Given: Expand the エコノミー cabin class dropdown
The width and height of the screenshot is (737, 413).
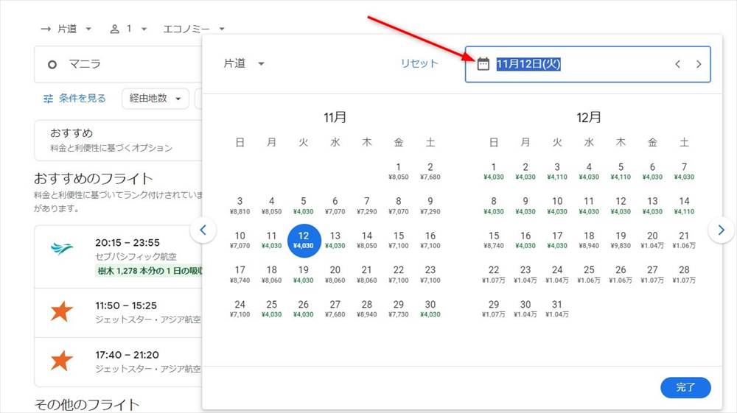Looking at the screenshot, I should pos(194,29).
